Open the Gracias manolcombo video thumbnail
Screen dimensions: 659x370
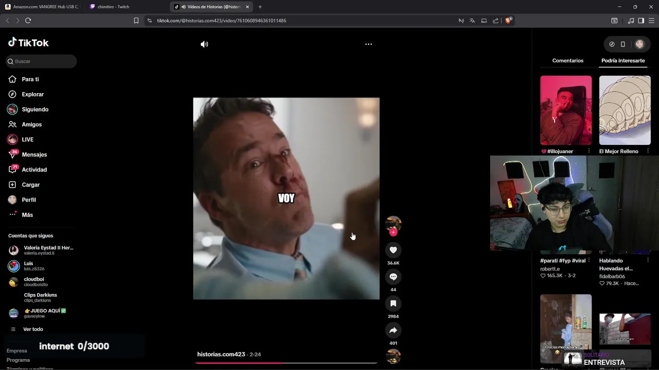tap(566, 329)
